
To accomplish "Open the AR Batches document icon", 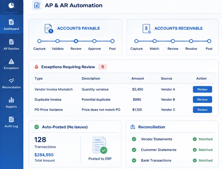I will pos(11,42).
